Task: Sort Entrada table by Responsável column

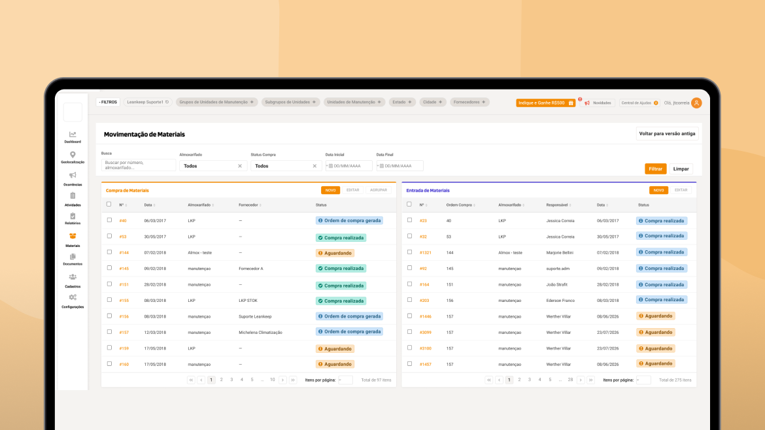Action: point(558,205)
